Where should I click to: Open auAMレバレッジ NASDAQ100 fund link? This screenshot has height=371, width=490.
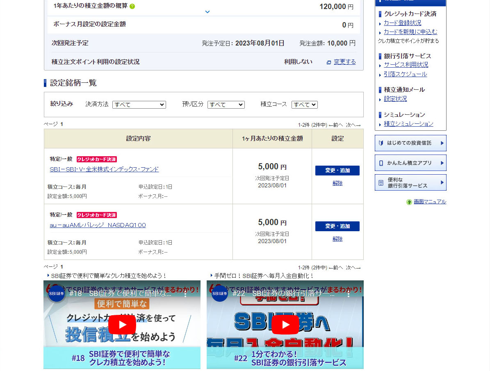pyautogui.click(x=98, y=225)
